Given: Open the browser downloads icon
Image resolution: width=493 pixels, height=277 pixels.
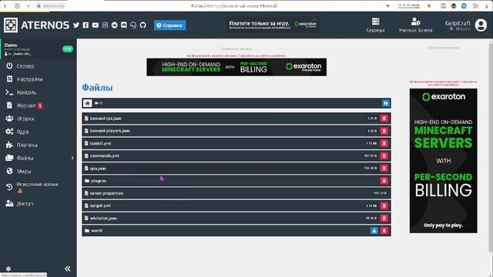Looking at the screenshot, I should (x=486, y=5).
